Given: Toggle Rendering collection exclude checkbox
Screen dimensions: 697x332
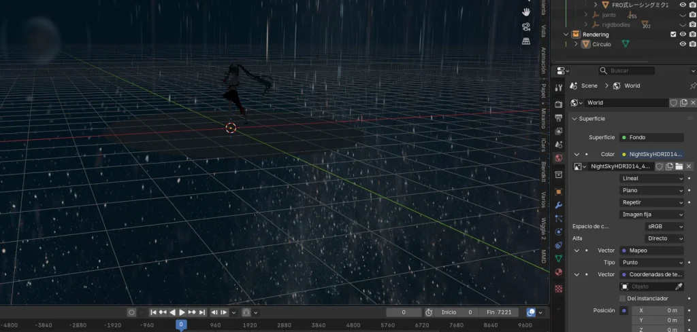Looking at the screenshot, I should tap(673, 34).
